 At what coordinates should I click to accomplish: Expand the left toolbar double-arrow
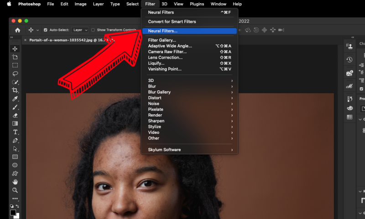point(11,37)
